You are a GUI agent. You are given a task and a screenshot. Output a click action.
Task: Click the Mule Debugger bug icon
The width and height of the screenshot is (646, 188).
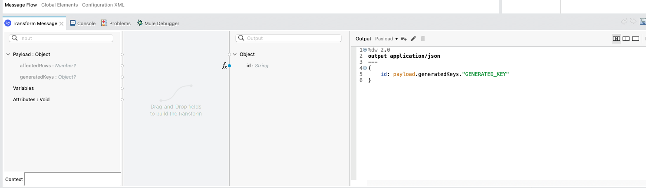click(140, 23)
